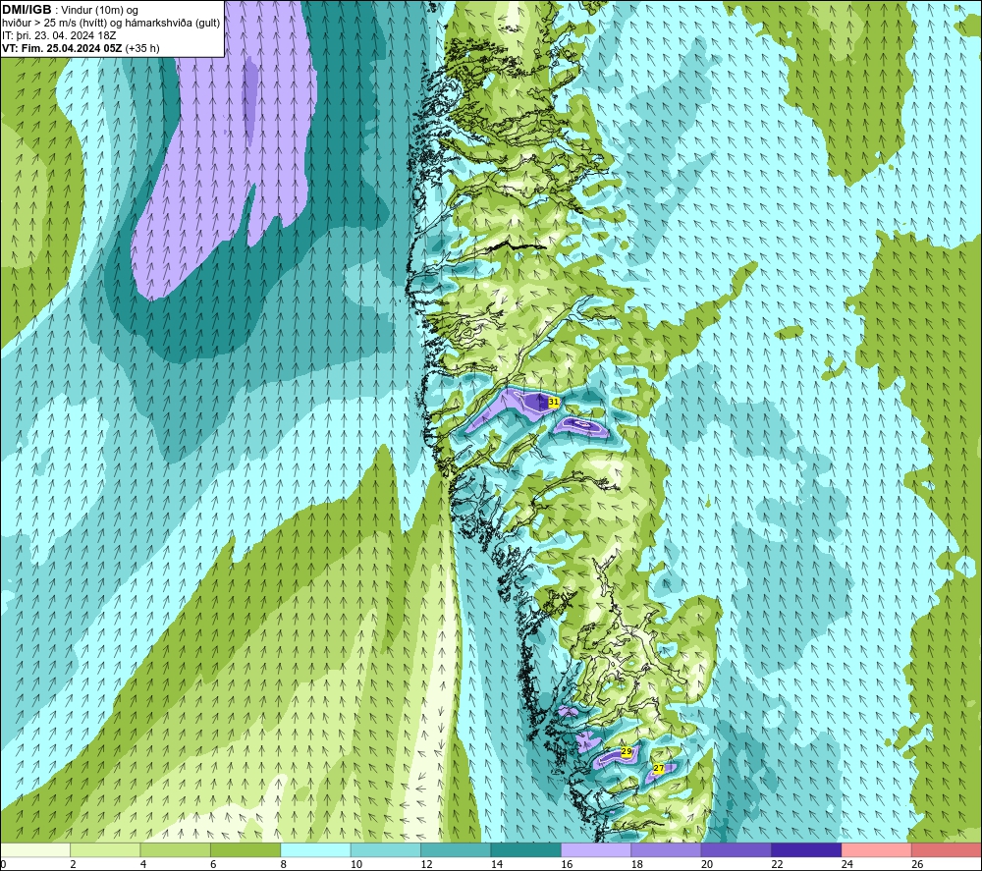Click the legend scale number 20

(707, 864)
